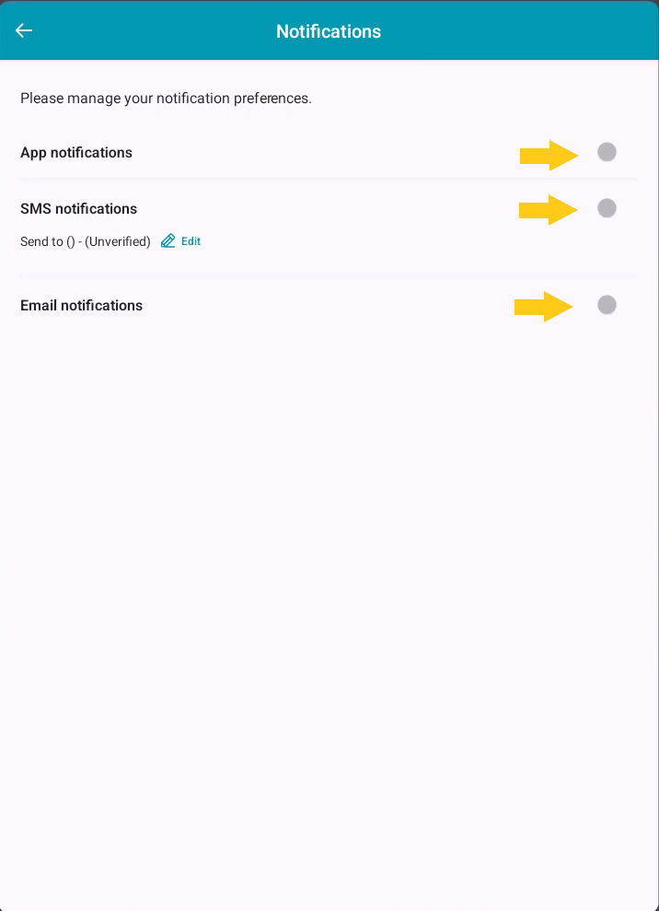Click the teal pencil next to Edit
The image size is (659, 911).
click(167, 240)
